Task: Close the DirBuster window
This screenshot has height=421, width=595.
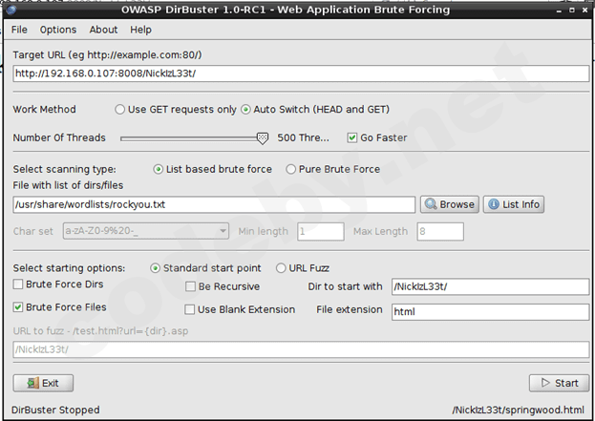Action: click(584, 11)
